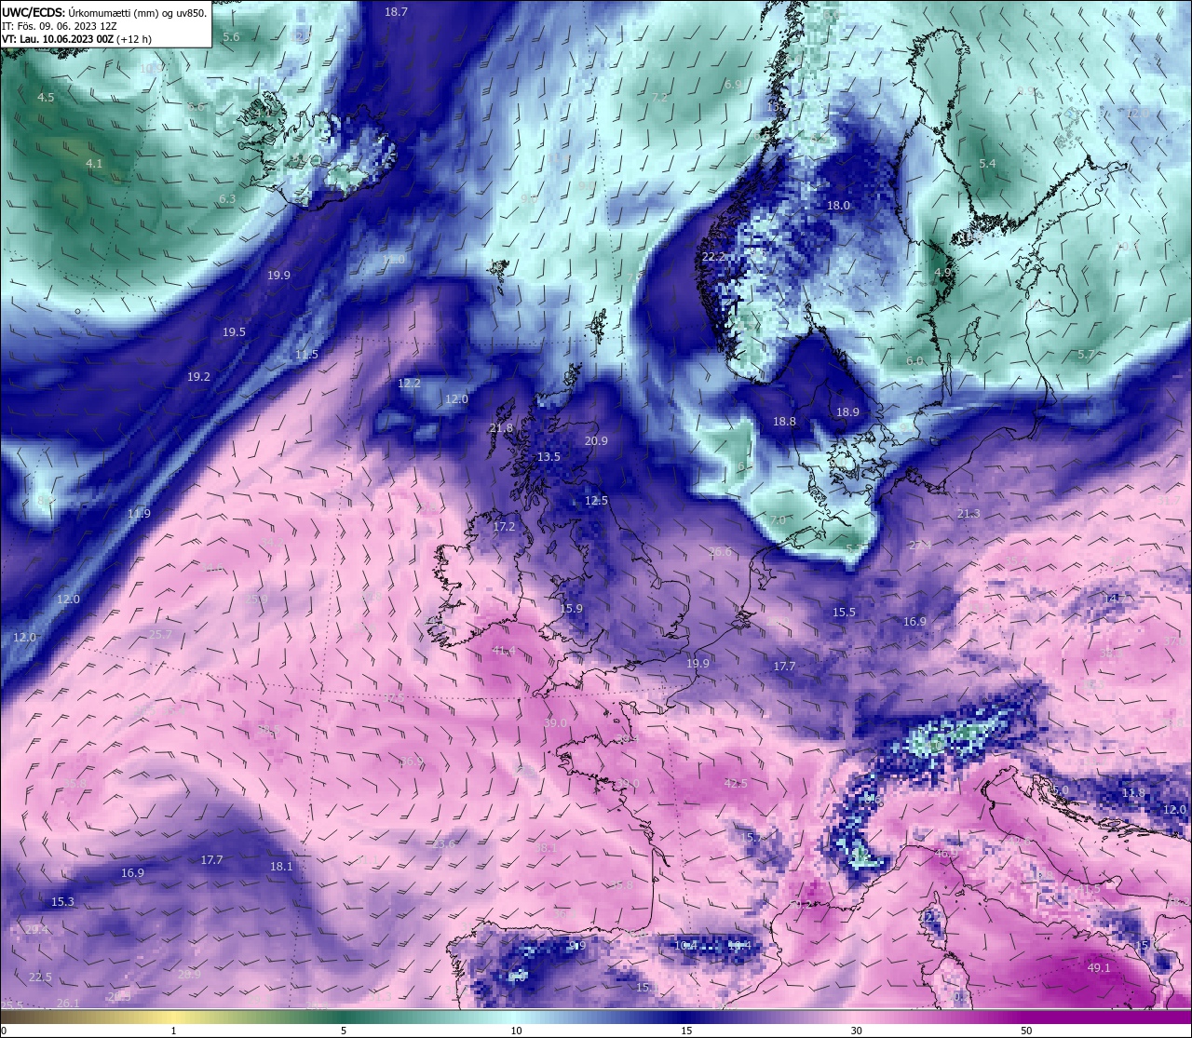This screenshot has height=1038, width=1192.
Task: Click the value label 12.5 over northern England
Action: 596,501
